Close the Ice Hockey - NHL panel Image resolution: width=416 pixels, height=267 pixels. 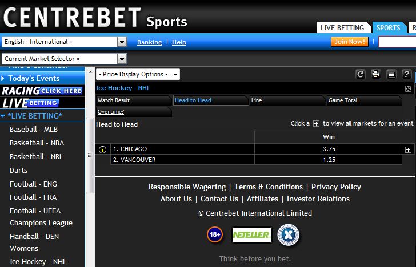click(408, 88)
